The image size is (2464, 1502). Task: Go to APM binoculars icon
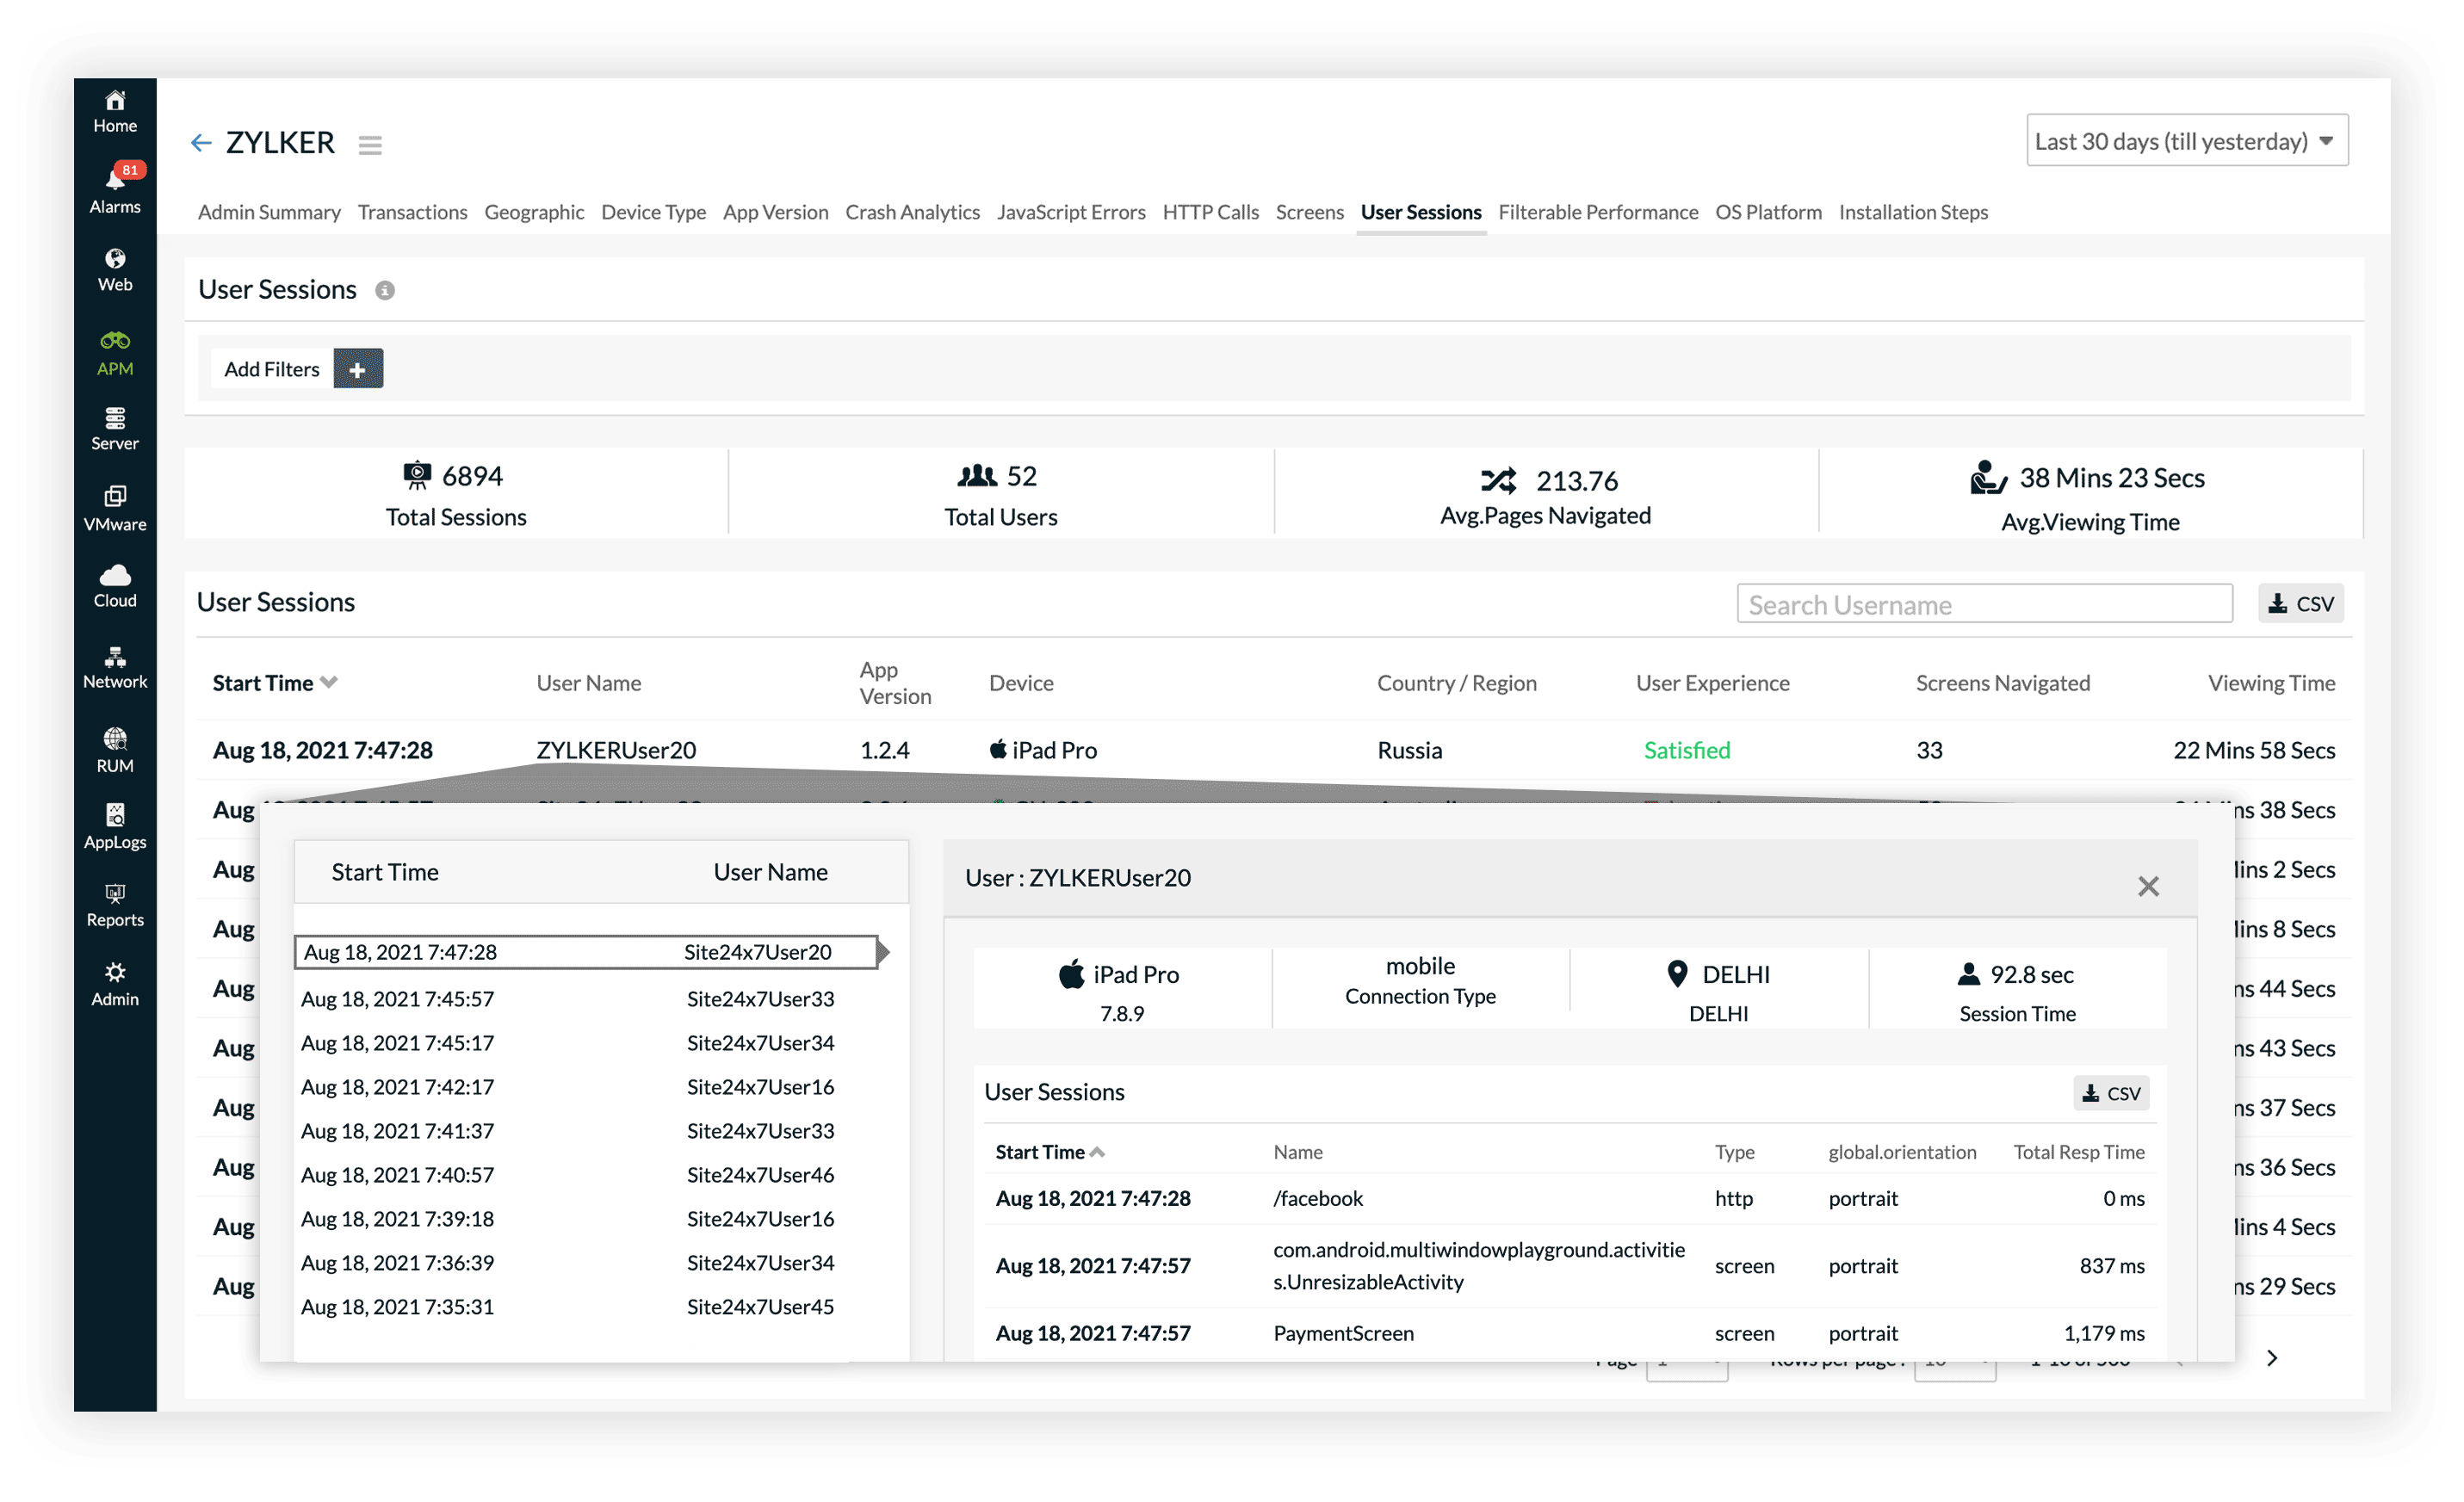coord(115,342)
